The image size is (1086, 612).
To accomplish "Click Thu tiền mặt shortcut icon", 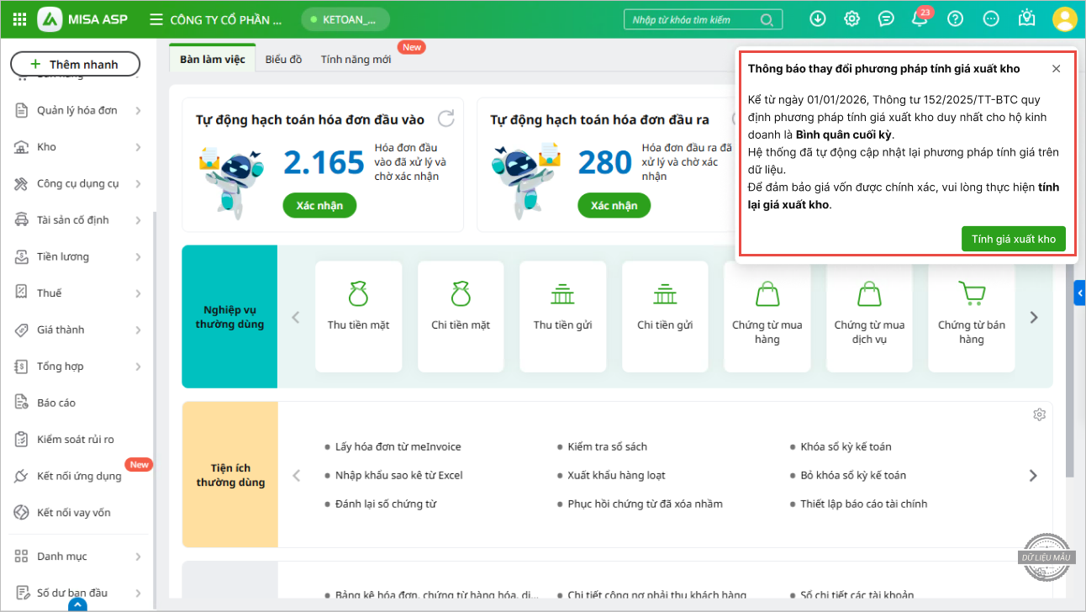I will pyautogui.click(x=358, y=294).
